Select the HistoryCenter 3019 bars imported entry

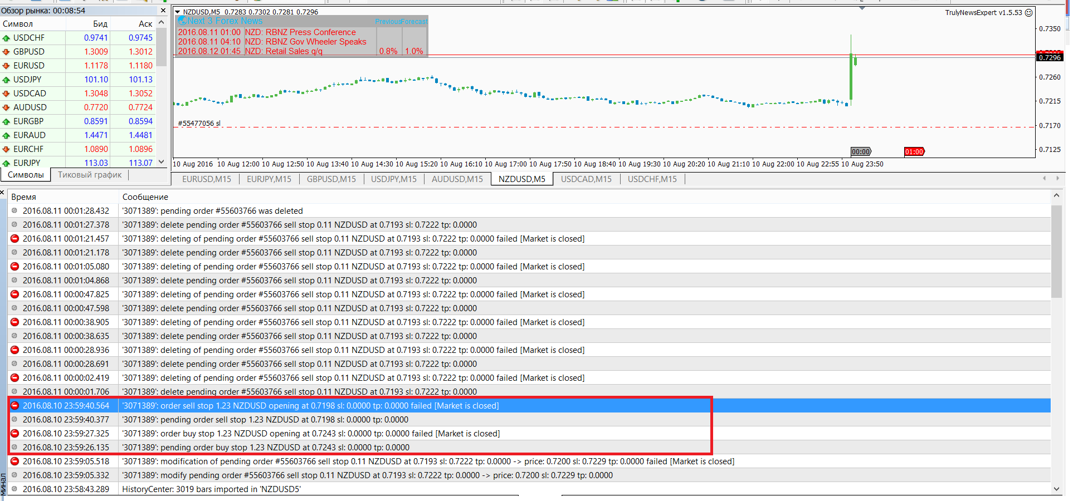click(x=529, y=489)
